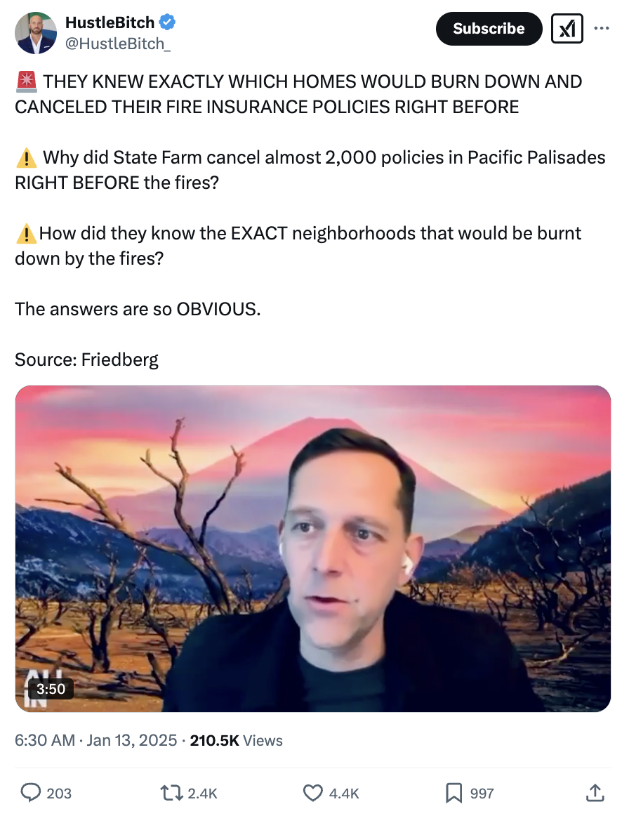
Task: Play the Friedberg video
Action: 312,548
